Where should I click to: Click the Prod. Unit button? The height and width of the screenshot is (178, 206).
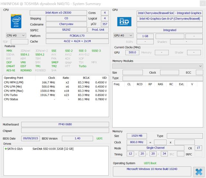98,30
